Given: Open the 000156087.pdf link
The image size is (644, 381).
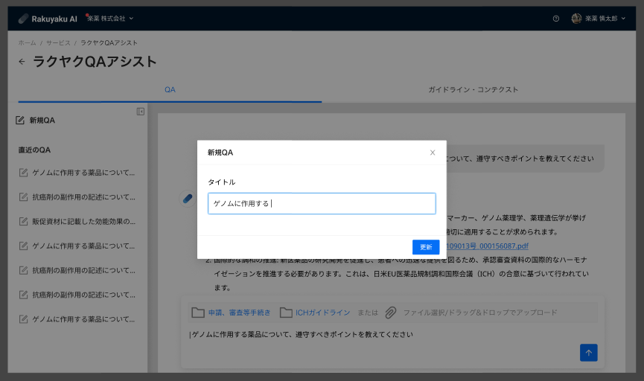Looking at the screenshot, I should point(487,246).
